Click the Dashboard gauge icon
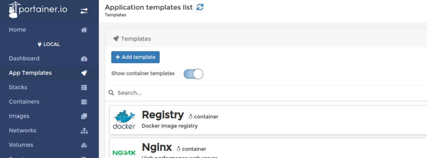Image resolution: width=427 pixels, height=158 pixels. 84,59
